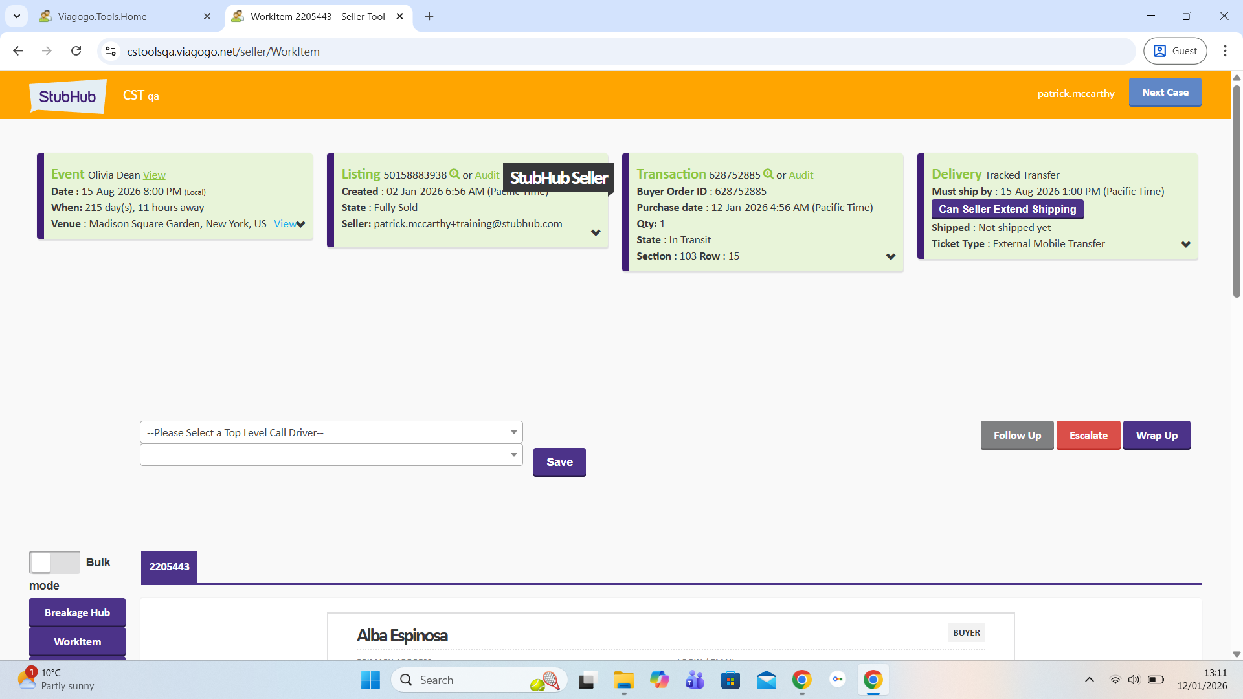Expand the Listing card details chevron
Screen dimensions: 1243x699
pos(596,233)
